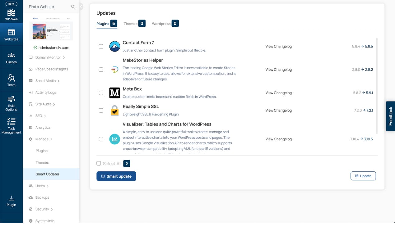Image resolution: width=395 pixels, height=236 pixels.
Task: Expand the Security menu chevron
Action: [x=52, y=209]
